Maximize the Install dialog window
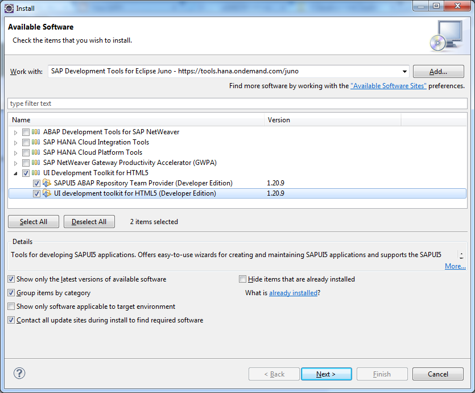The width and height of the screenshot is (475, 393). point(436,6)
